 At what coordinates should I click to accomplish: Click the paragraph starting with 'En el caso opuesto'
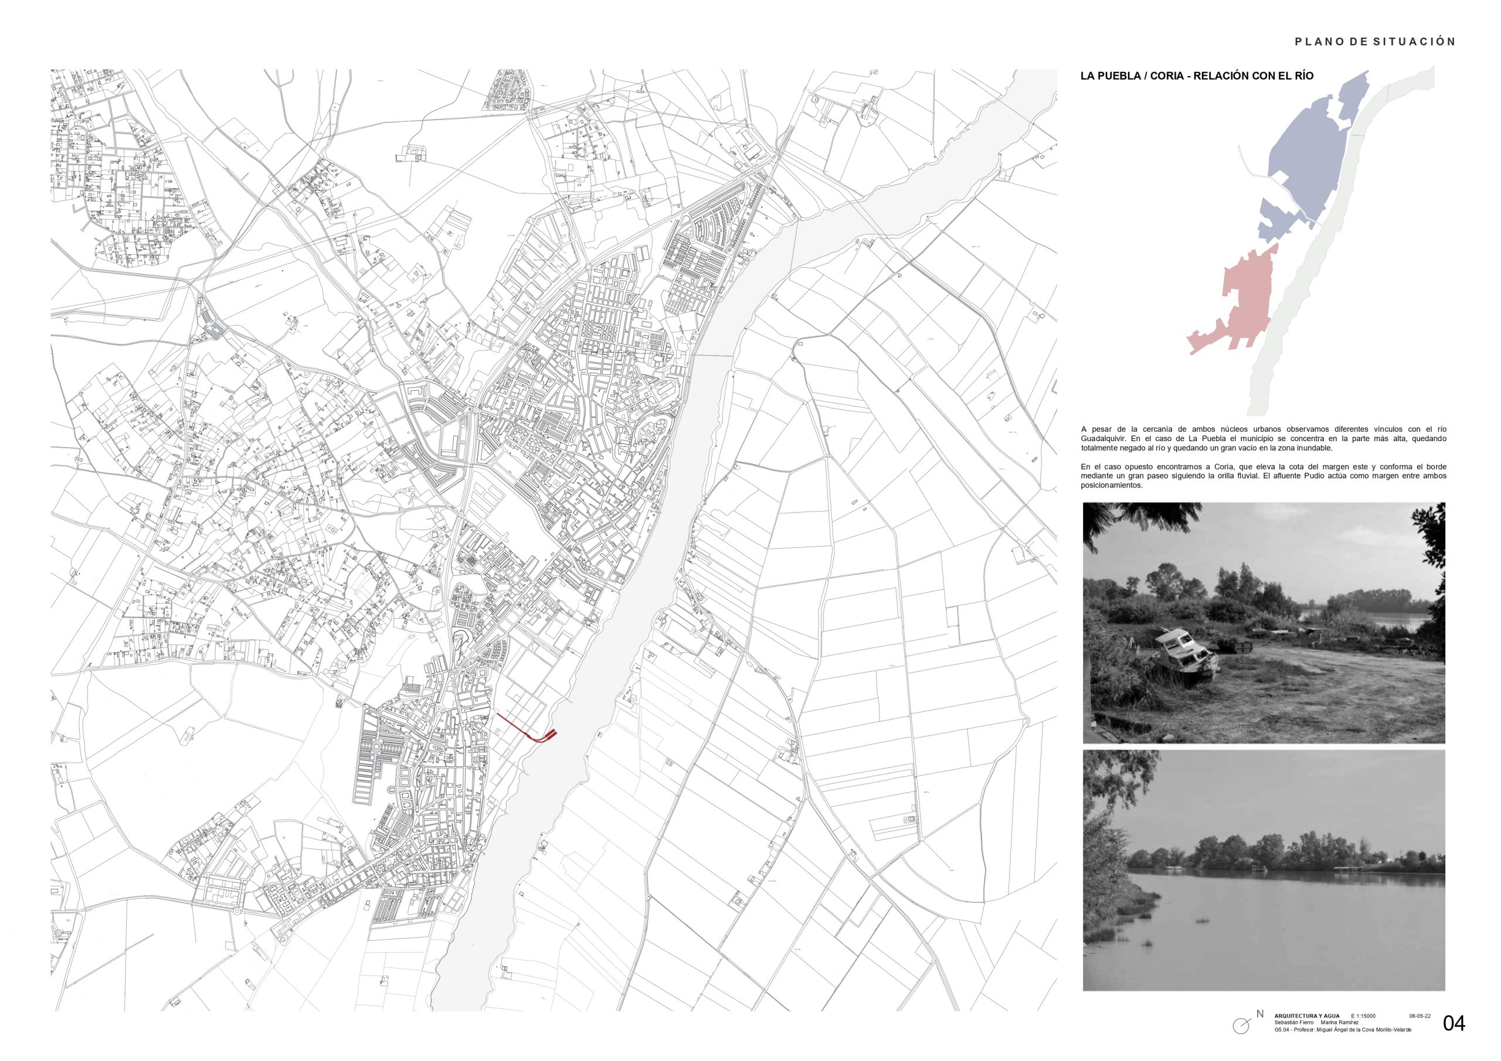click(1264, 476)
